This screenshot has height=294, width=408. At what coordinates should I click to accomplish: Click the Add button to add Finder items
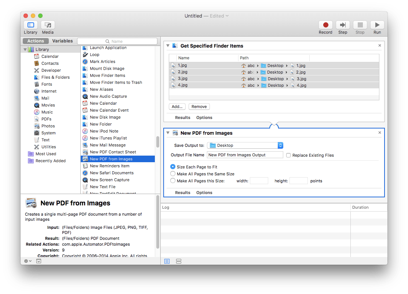click(x=177, y=106)
